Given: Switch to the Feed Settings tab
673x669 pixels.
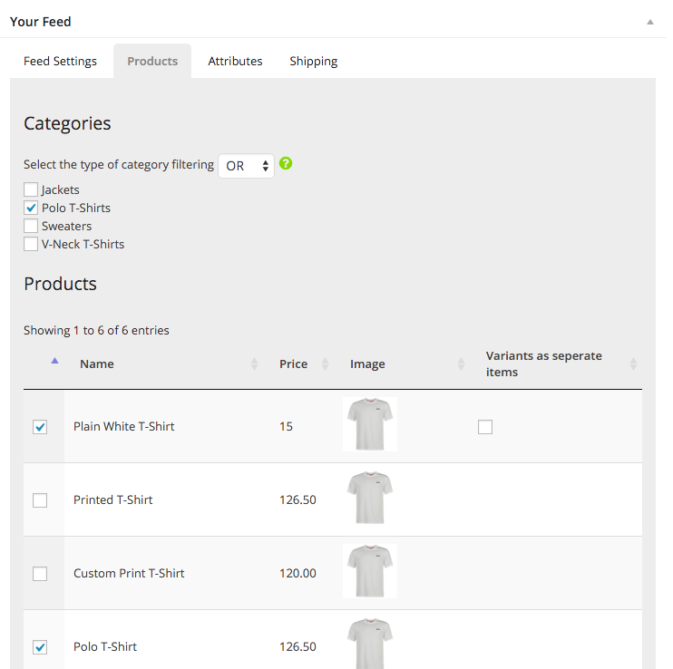Looking at the screenshot, I should [60, 61].
